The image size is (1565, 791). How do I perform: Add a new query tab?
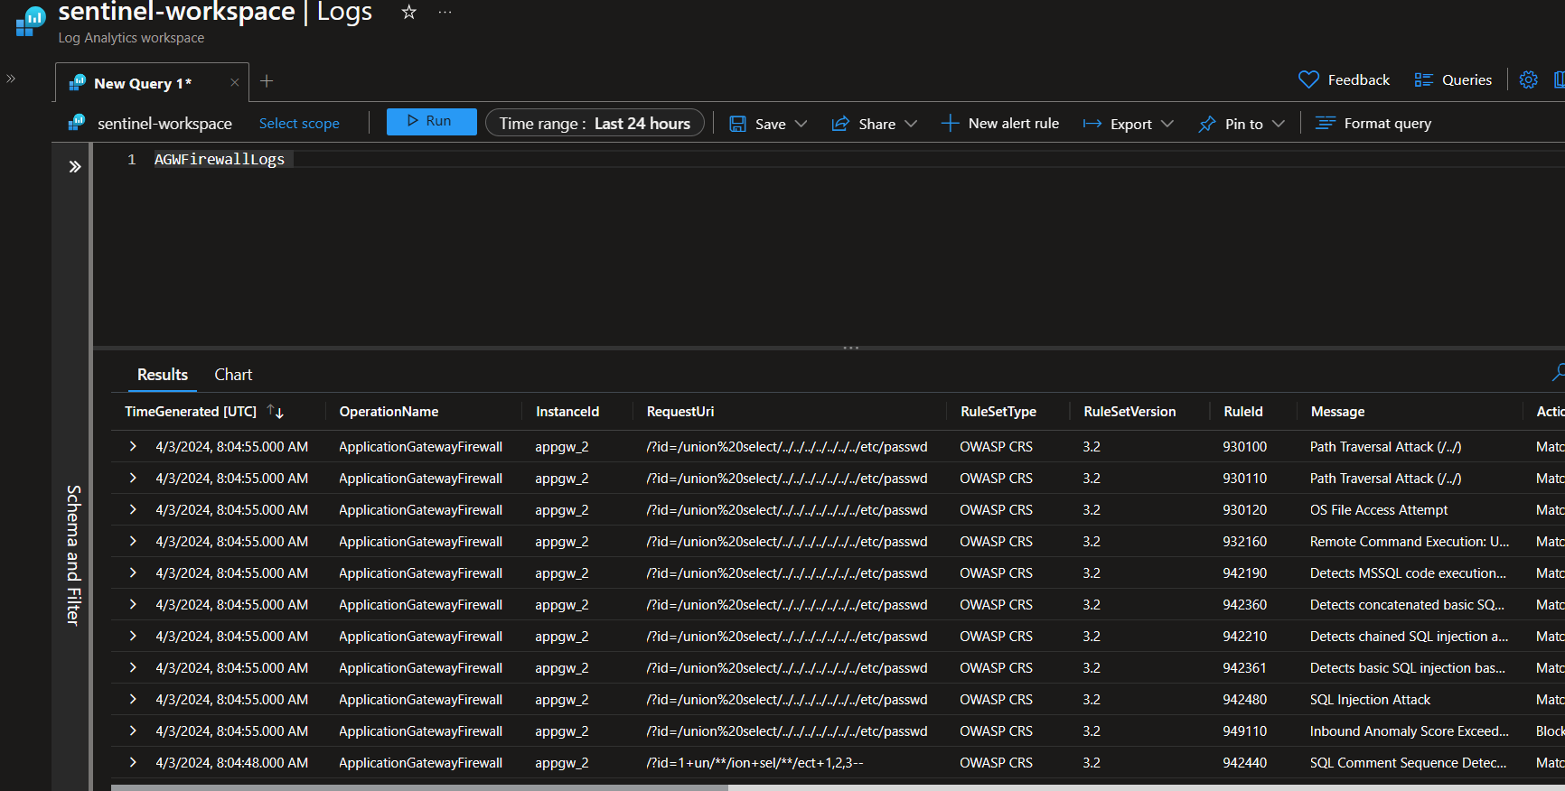tap(267, 81)
